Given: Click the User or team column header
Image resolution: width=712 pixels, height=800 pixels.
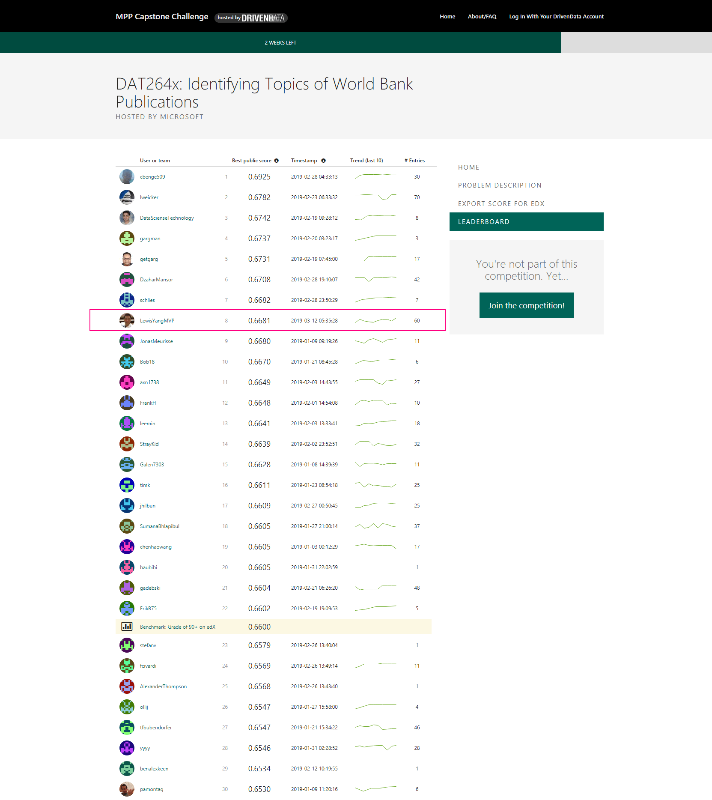Looking at the screenshot, I should [155, 161].
